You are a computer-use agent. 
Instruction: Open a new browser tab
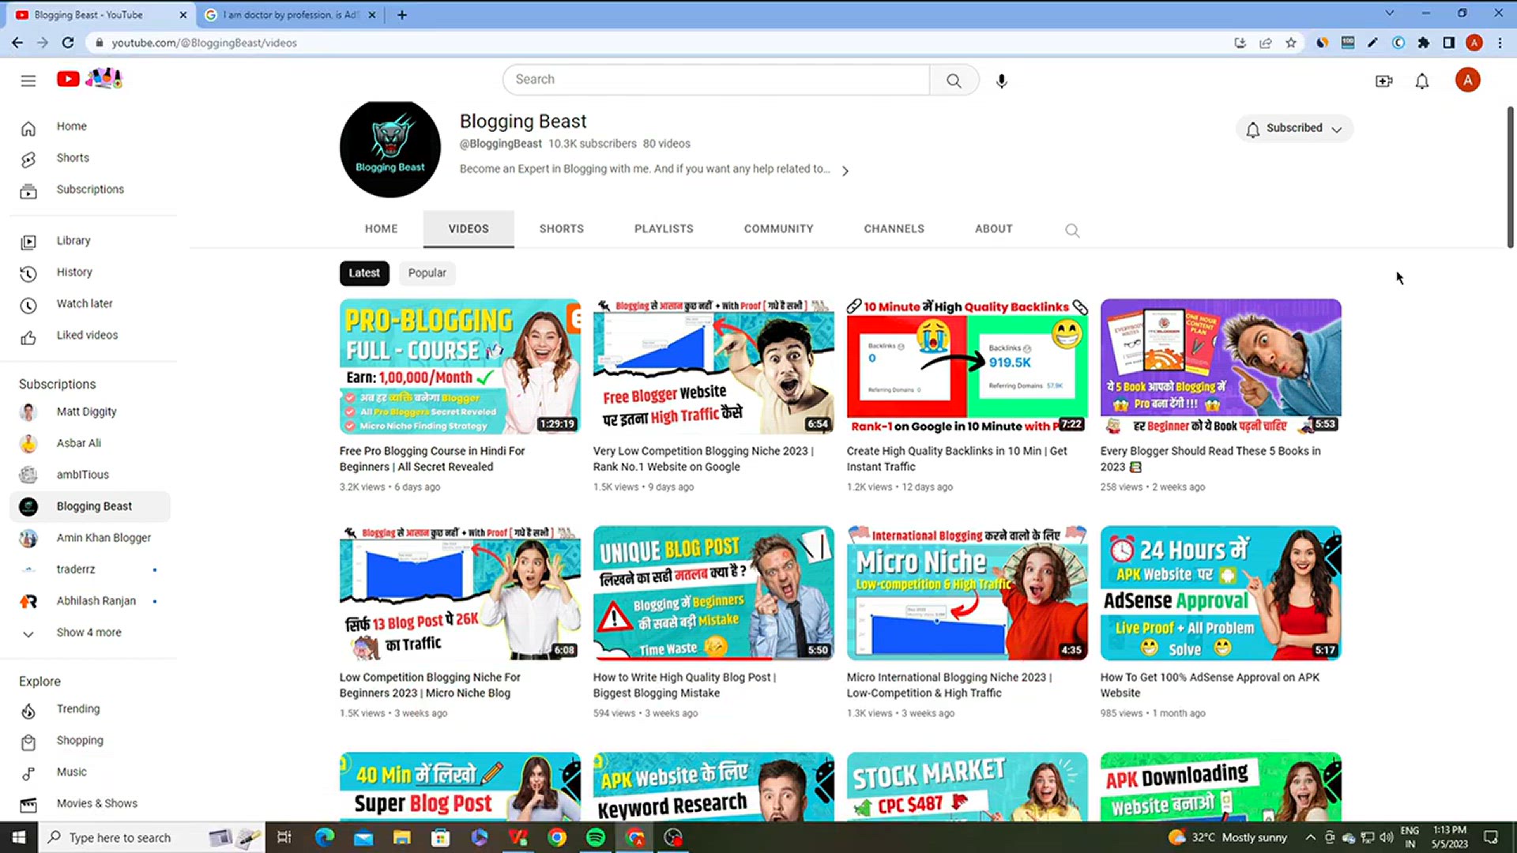tap(402, 14)
